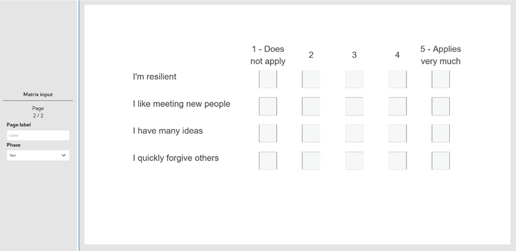Viewport: 516px width, 251px height.
Task: Check "I have many ideas" under Does not apply
Action: pos(268,133)
